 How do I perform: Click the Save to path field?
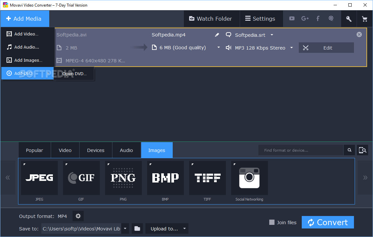[x=81, y=228]
